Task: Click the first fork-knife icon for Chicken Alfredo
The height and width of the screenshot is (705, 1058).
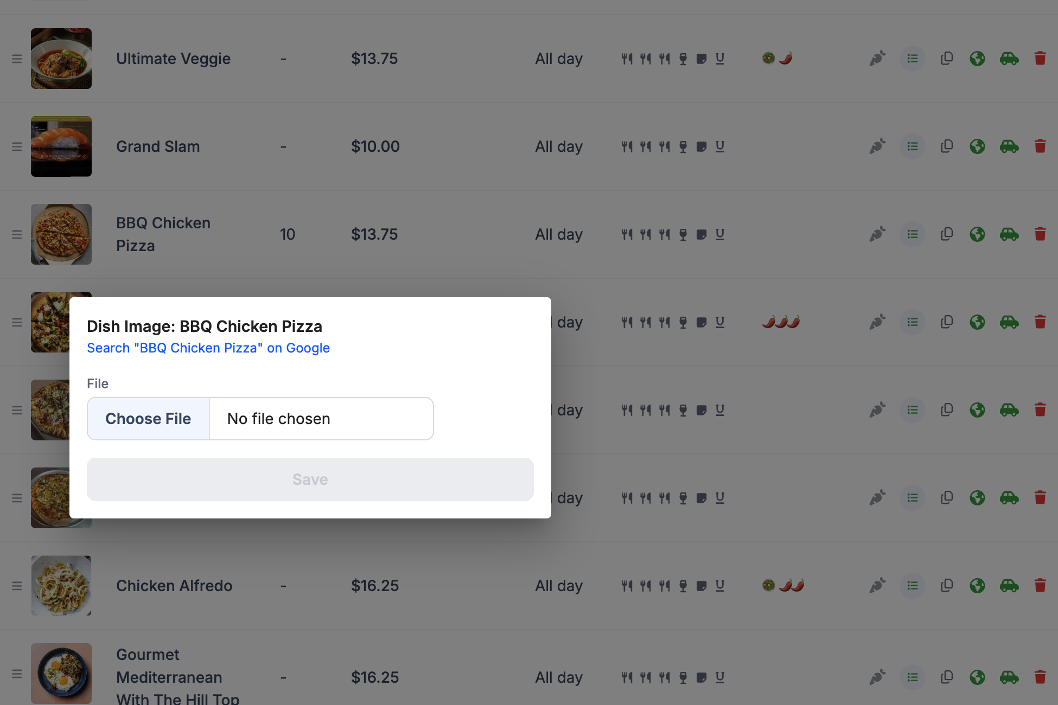Action: [627, 586]
